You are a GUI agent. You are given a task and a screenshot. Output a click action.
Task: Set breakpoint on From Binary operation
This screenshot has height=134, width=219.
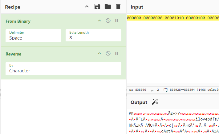pos(117,21)
